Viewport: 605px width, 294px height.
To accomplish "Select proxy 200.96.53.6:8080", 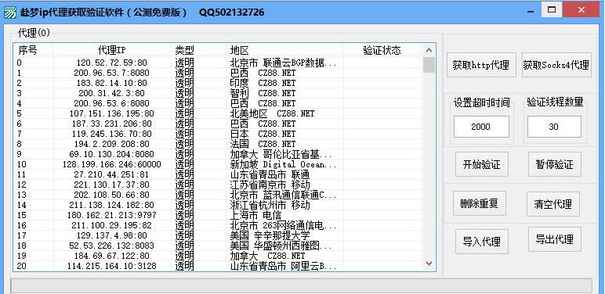I will point(112,103).
